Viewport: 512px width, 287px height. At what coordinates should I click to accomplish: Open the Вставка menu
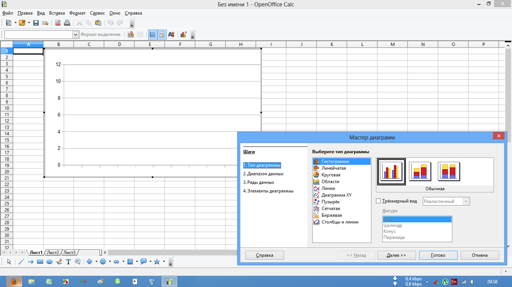tap(57, 13)
